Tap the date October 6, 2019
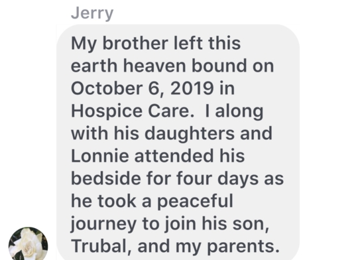358x260 pixels. 143,88
